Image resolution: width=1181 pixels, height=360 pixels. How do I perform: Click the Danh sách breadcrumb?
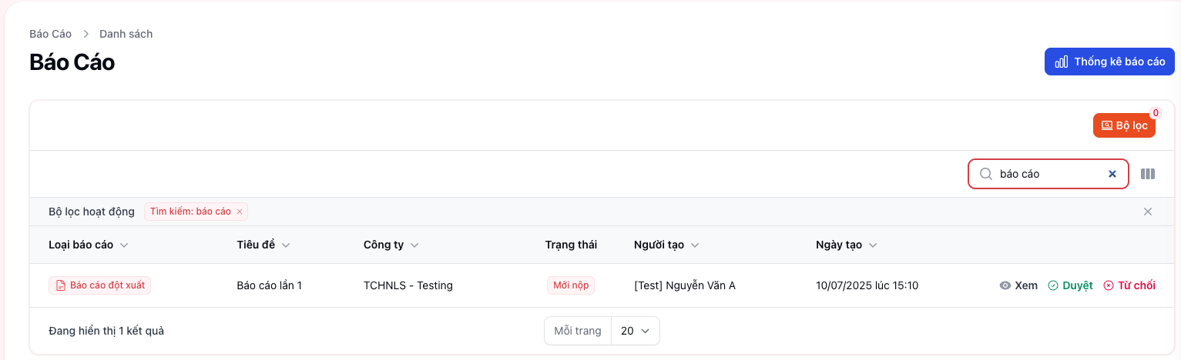pyautogui.click(x=126, y=34)
